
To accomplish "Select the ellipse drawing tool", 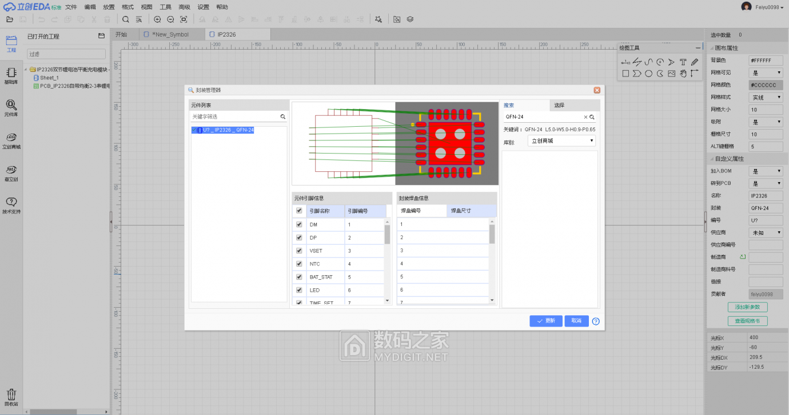I will click(x=648, y=73).
